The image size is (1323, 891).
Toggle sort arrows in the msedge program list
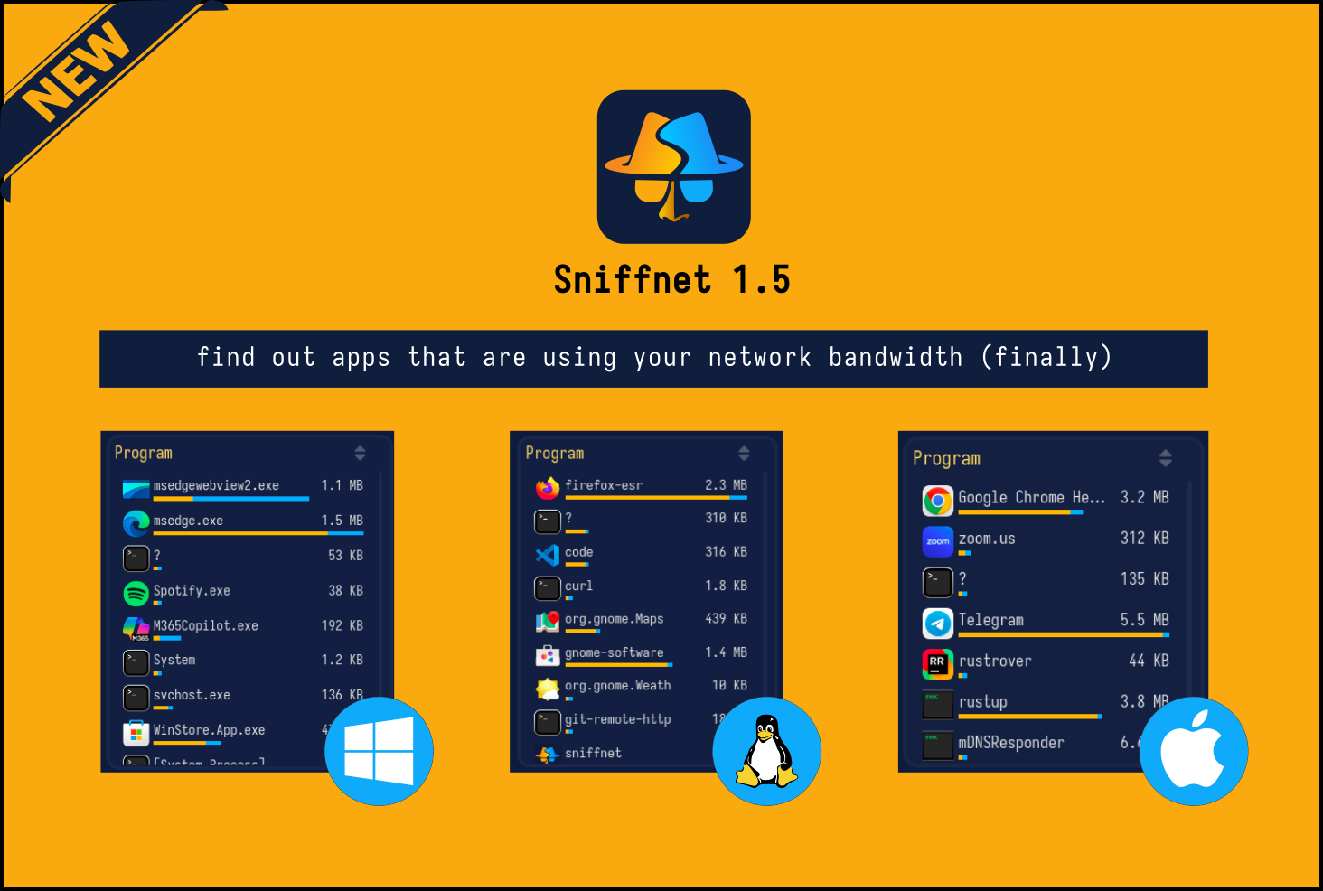coord(360,453)
